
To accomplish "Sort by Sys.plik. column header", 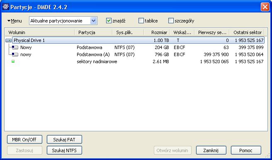I will click(x=128, y=32).
